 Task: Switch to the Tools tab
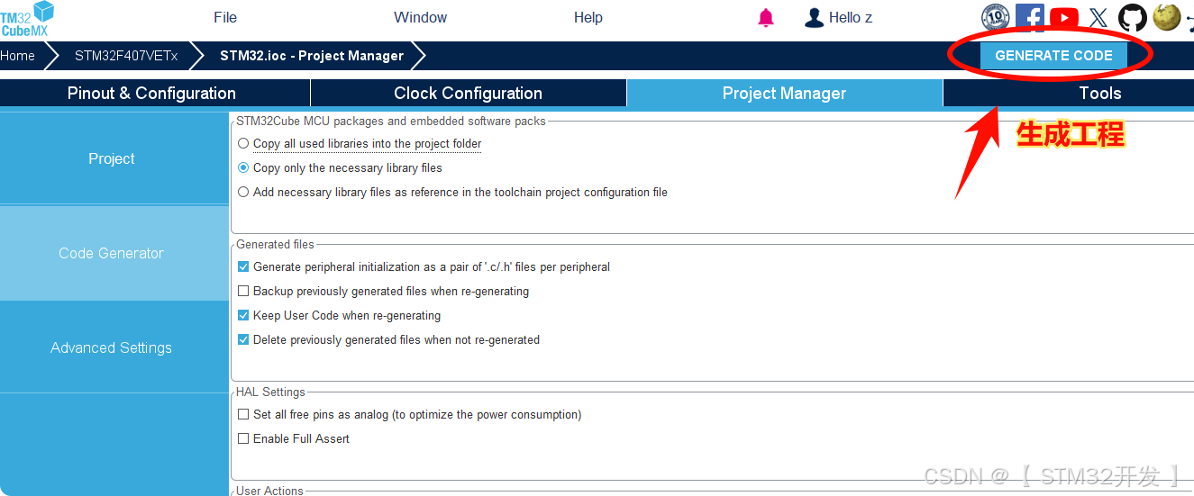click(x=1069, y=93)
